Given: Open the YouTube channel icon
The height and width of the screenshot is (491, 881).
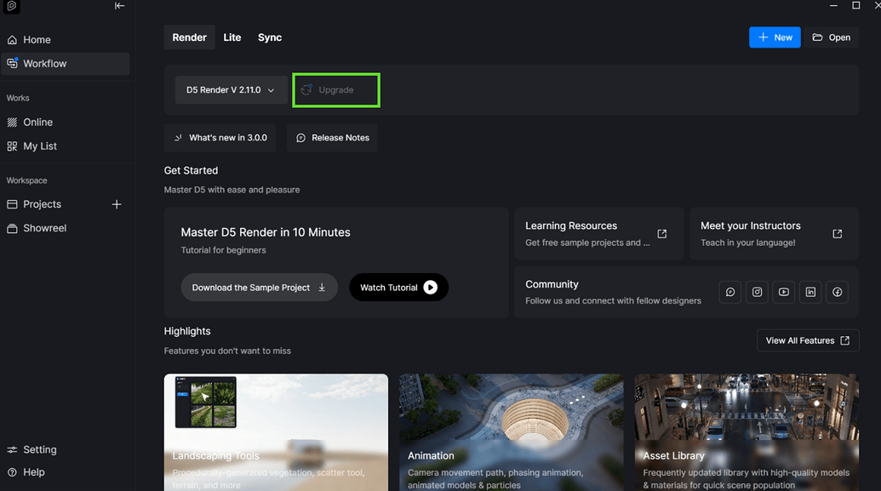Looking at the screenshot, I should point(783,292).
